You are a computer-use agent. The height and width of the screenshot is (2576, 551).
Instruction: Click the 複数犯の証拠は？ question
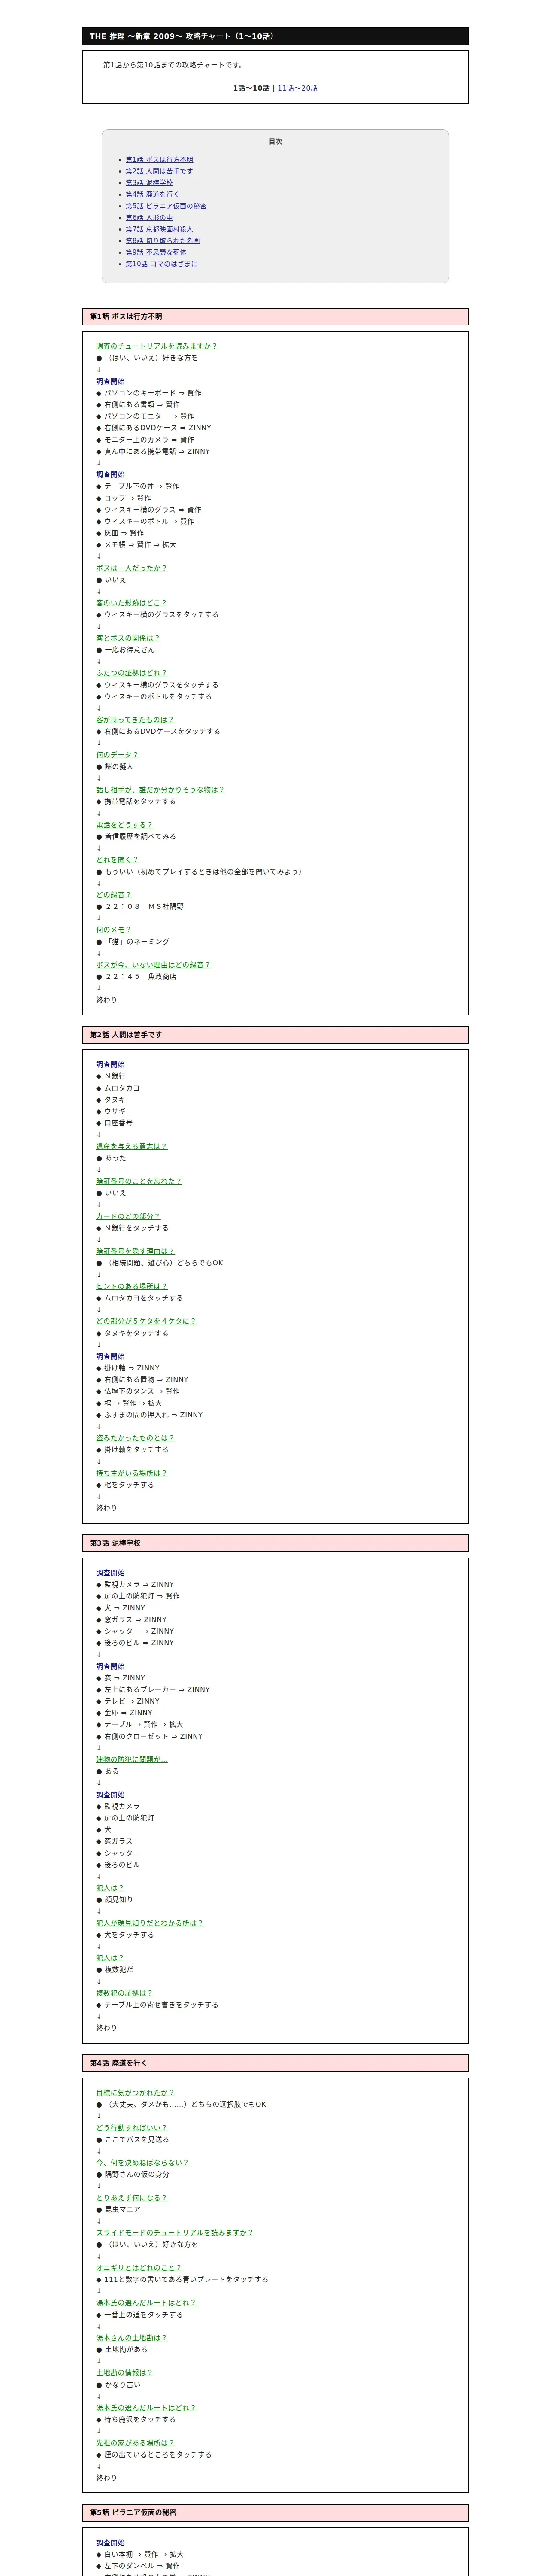point(125,1993)
